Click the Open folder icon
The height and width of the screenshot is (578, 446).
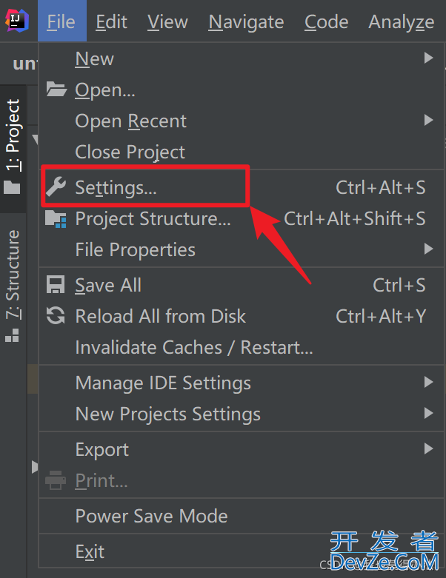[x=56, y=90]
